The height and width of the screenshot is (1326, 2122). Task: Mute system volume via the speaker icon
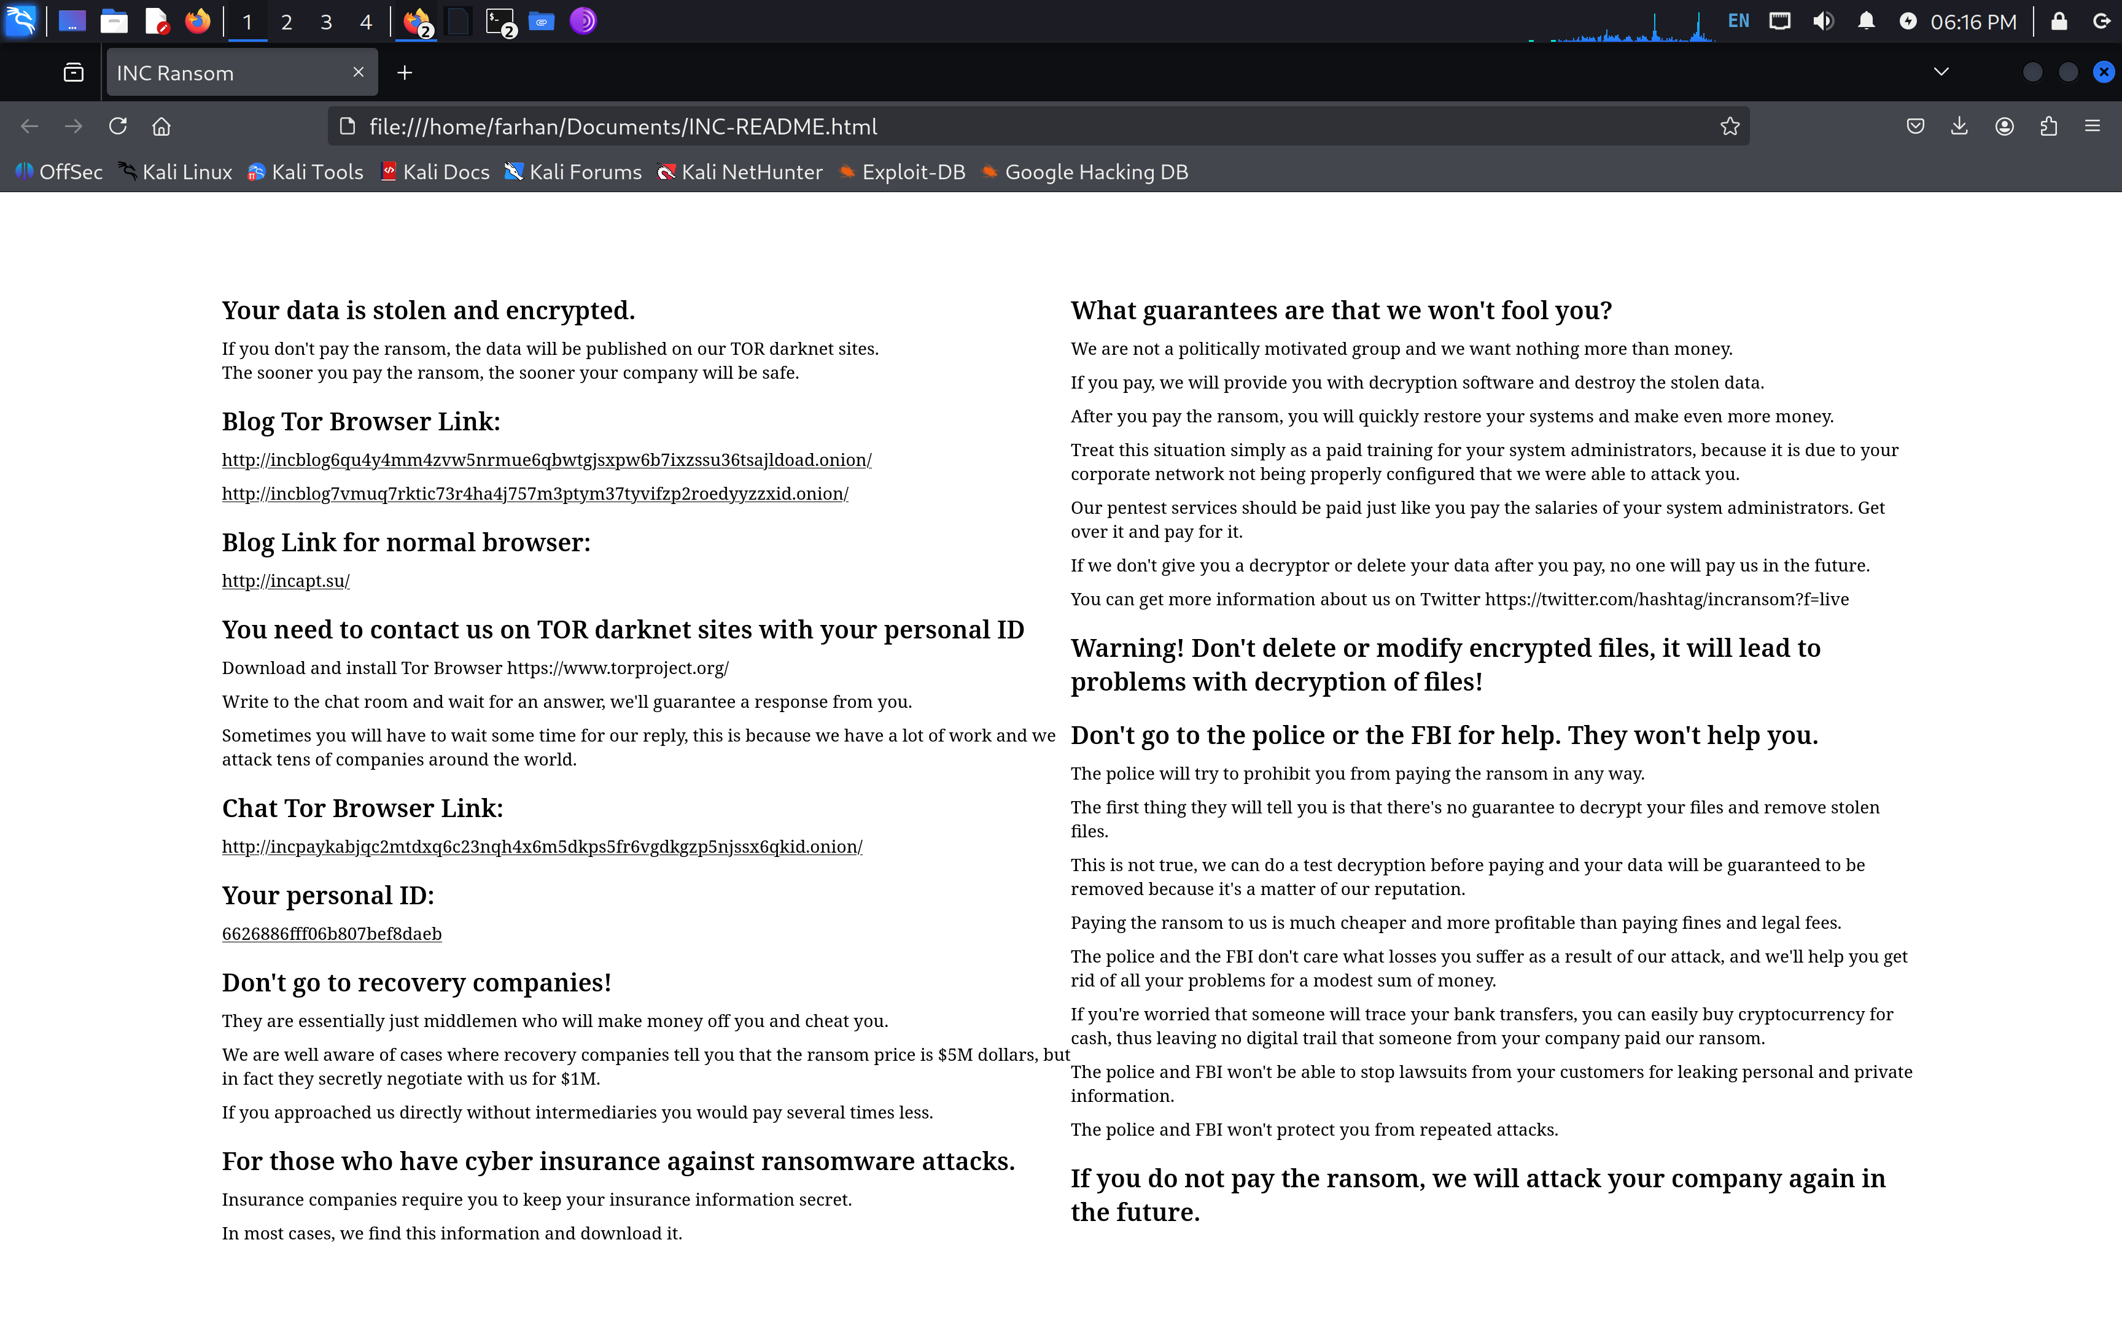click(x=1822, y=21)
